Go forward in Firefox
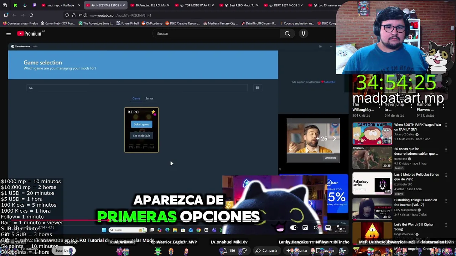The height and width of the screenshot is (256, 456). (x=23, y=15)
